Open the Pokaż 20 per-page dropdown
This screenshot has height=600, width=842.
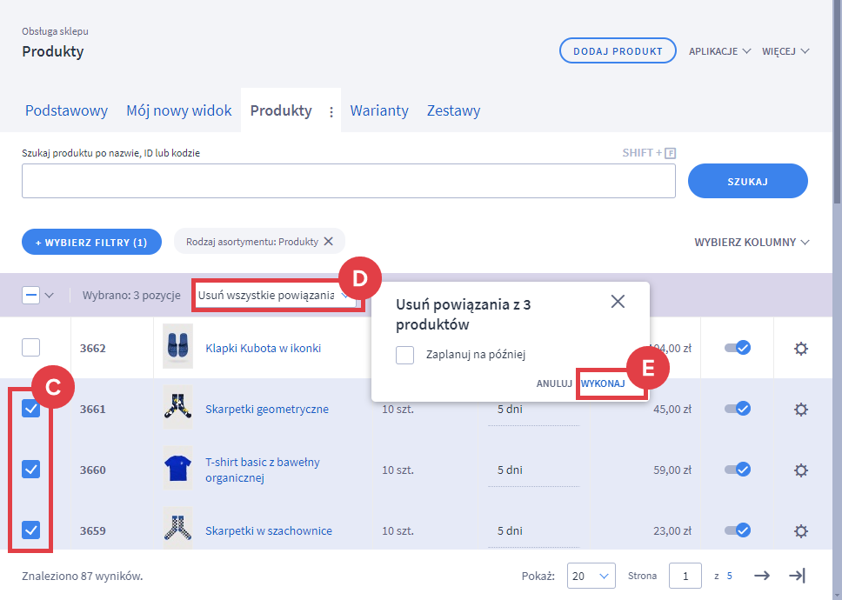click(591, 576)
